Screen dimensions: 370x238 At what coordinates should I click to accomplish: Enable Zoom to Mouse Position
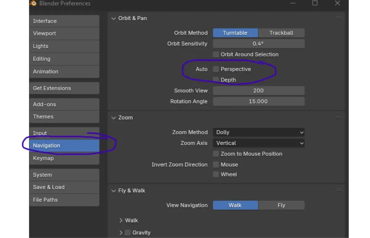(x=216, y=154)
